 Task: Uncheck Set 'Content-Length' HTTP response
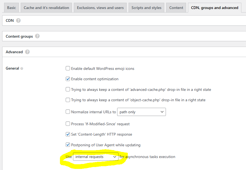[x=68, y=134]
